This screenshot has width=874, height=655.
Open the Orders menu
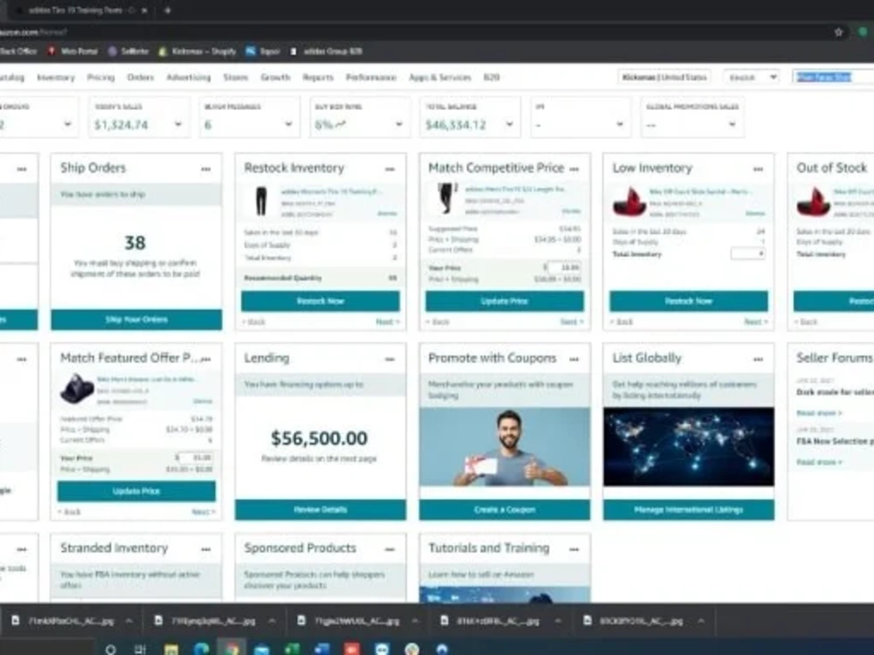(x=141, y=78)
